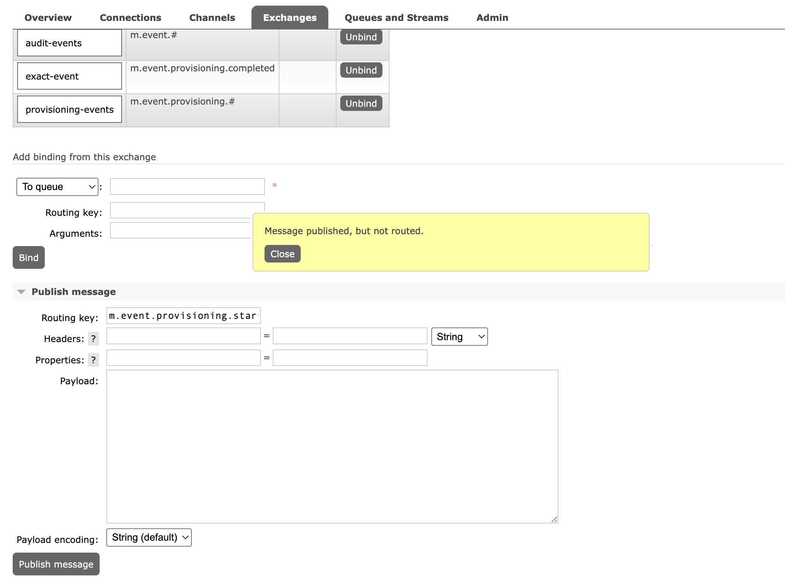The image size is (785, 578).
Task: Click the Bind button
Action: click(x=29, y=258)
